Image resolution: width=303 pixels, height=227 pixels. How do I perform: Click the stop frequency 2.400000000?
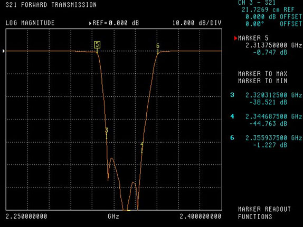click(201, 216)
